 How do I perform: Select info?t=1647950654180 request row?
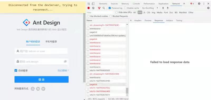106,81
